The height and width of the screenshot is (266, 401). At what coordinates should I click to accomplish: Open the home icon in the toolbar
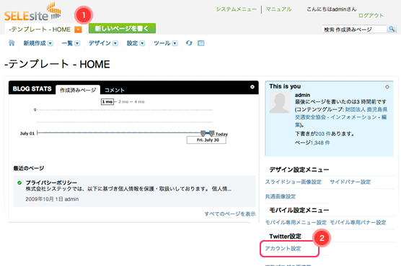point(12,43)
